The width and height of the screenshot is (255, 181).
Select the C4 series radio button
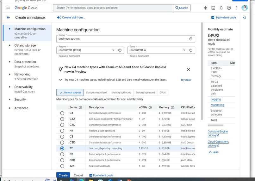62,113
